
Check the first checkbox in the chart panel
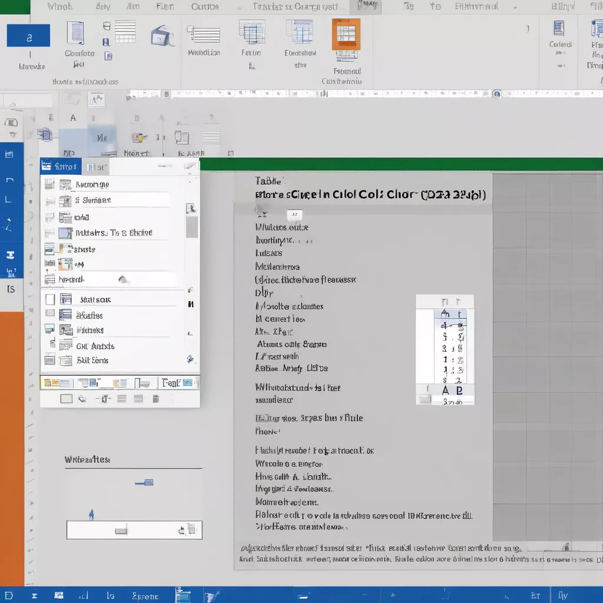coord(49,299)
